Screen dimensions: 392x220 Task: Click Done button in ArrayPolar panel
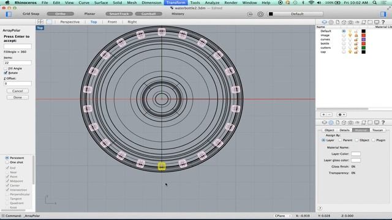18,97
